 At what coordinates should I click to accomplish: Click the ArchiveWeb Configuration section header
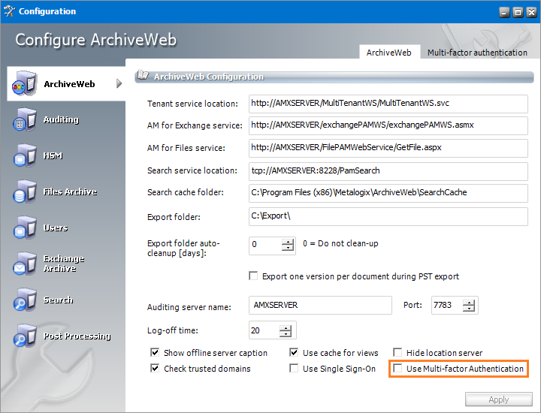tap(334, 77)
